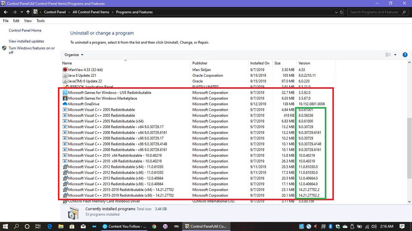Refresh the Programs and Features list

342,12
